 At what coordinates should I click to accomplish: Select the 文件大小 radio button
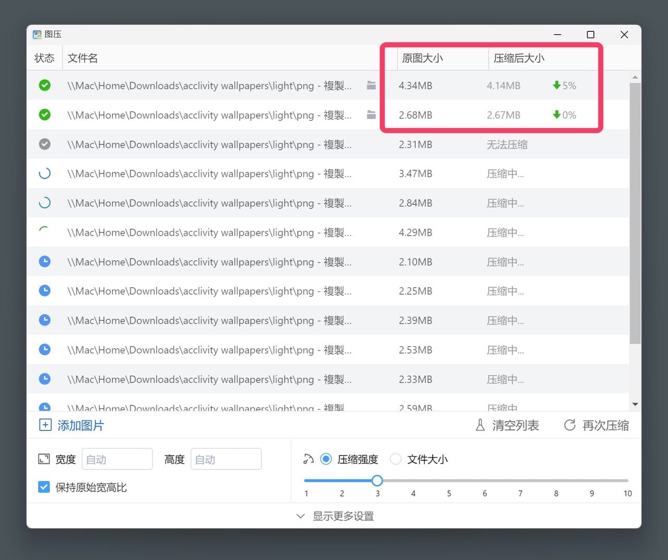coord(396,459)
